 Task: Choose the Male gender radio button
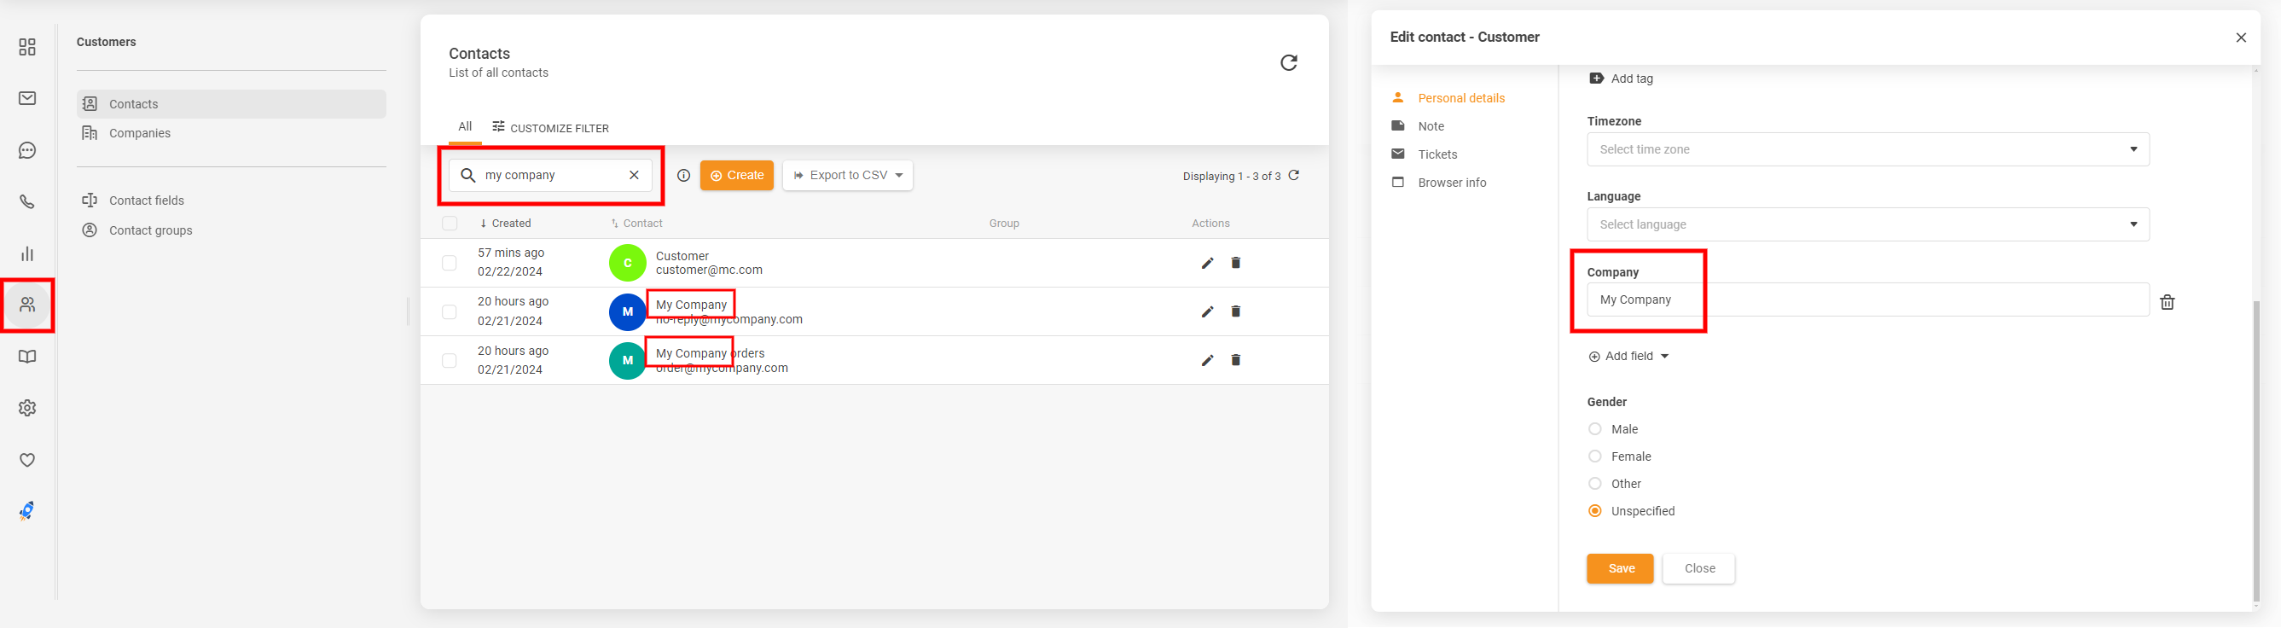point(1595,428)
